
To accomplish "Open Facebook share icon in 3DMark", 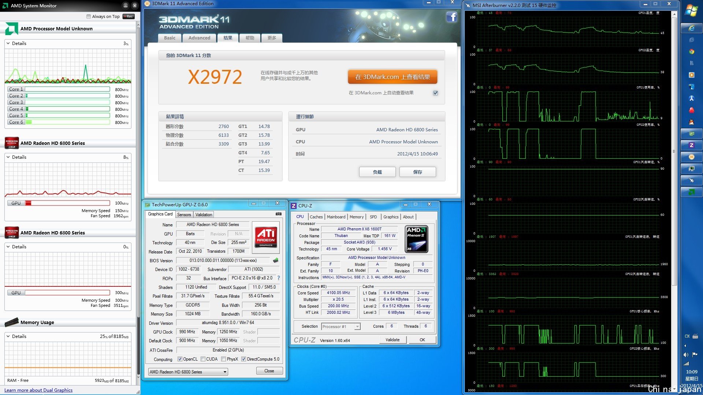I will [451, 17].
